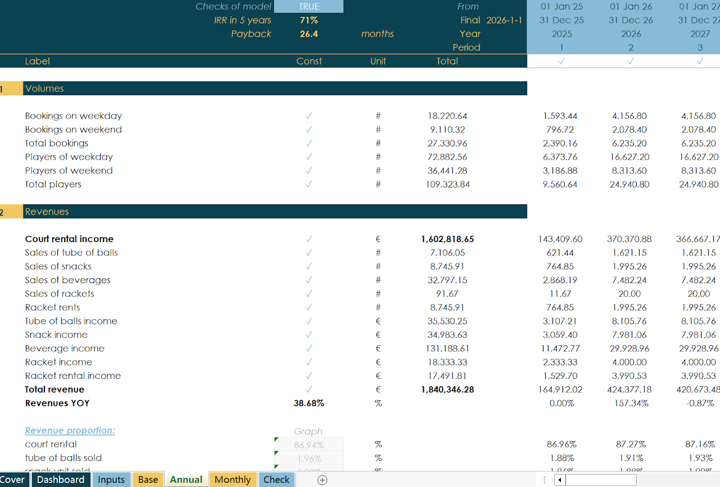Image resolution: width=720 pixels, height=487 pixels.
Task: Select the Volumes section header
Action: pyautogui.click(x=275, y=88)
